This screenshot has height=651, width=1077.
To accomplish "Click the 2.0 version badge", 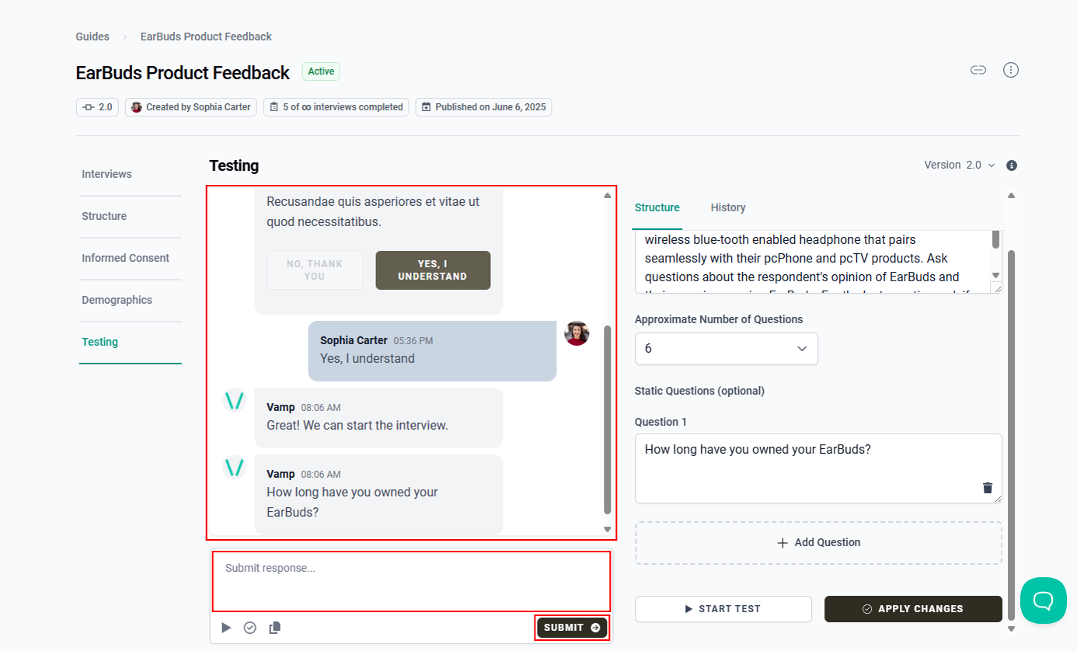I will (x=97, y=107).
